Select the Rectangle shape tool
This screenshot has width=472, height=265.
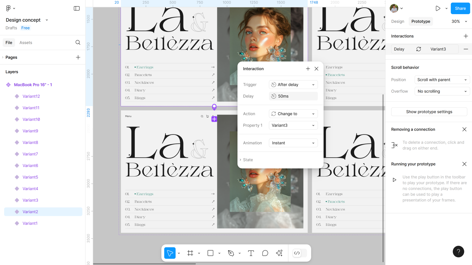coord(210,253)
